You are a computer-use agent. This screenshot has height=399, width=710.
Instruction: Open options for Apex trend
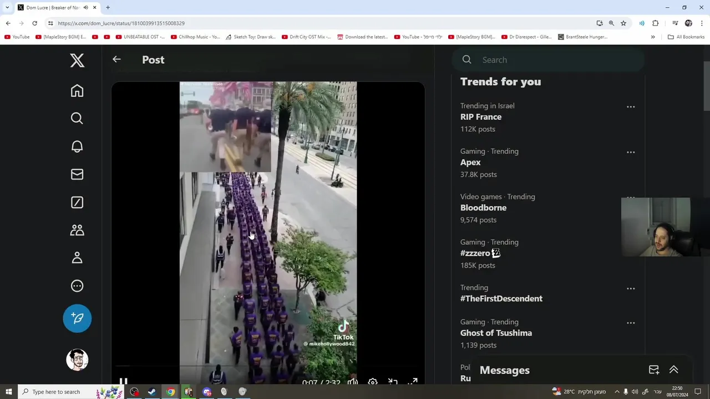(x=631, y=152)
